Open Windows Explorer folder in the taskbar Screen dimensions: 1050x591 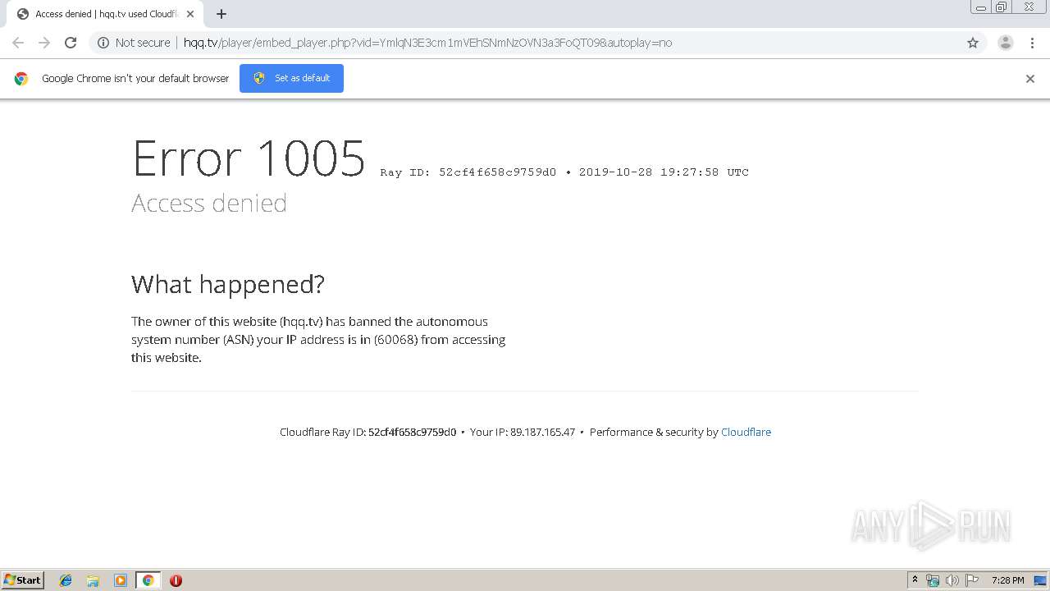pos(93,580)
